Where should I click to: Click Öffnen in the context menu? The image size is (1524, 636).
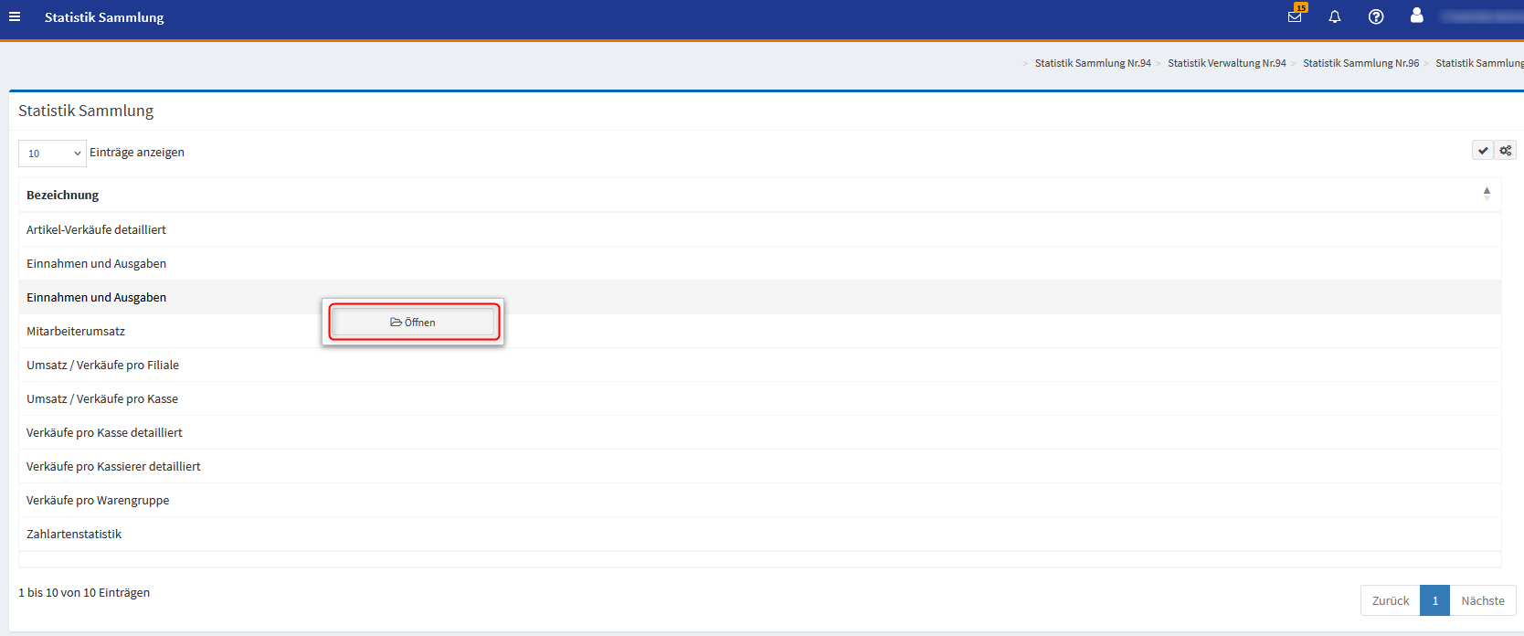click(413, 323)
